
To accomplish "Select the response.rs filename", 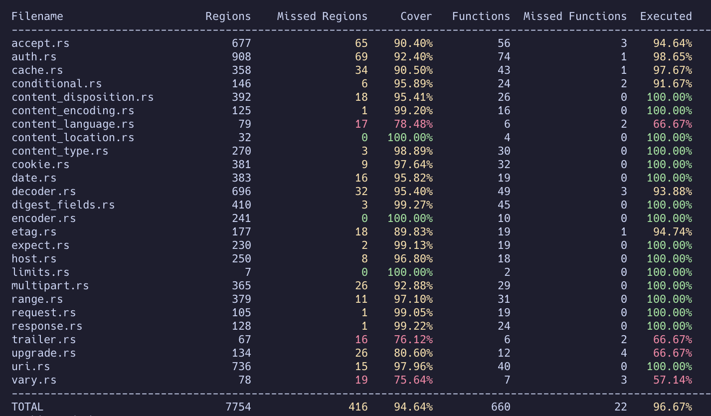I will [x=47, y=326].
